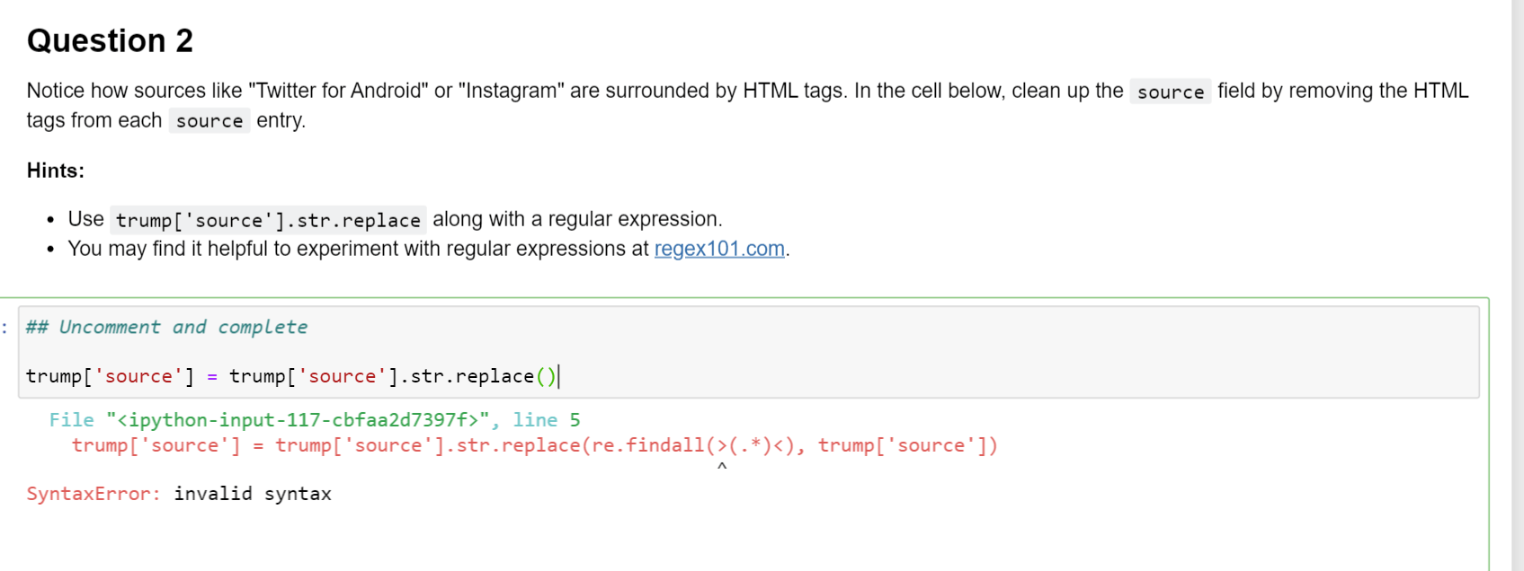The width and height of the screenshot is (1524, 571).
Task: Click the 'Hints:' label
Action: point(56,171)
